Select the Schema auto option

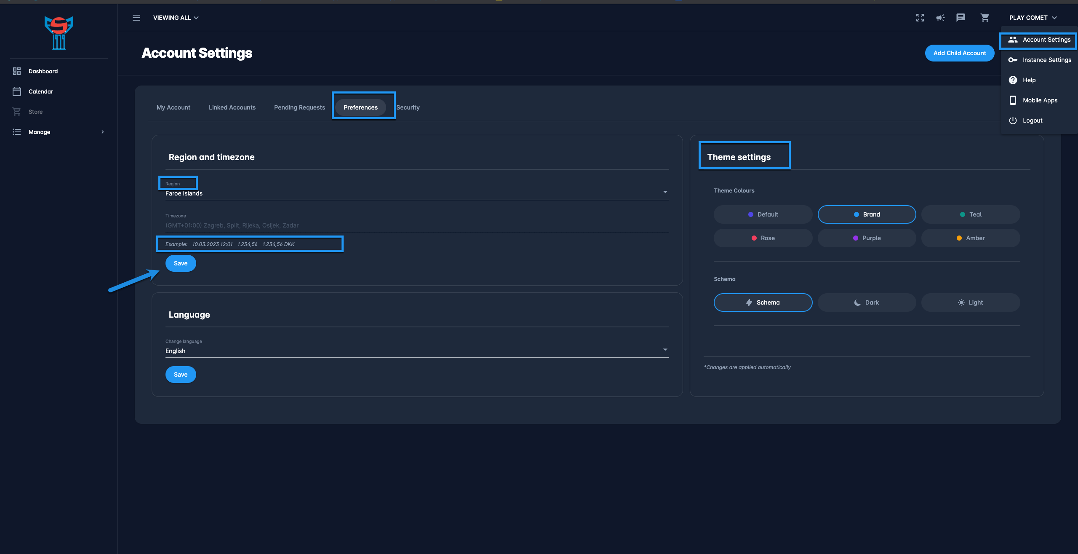tap(763, 302)
